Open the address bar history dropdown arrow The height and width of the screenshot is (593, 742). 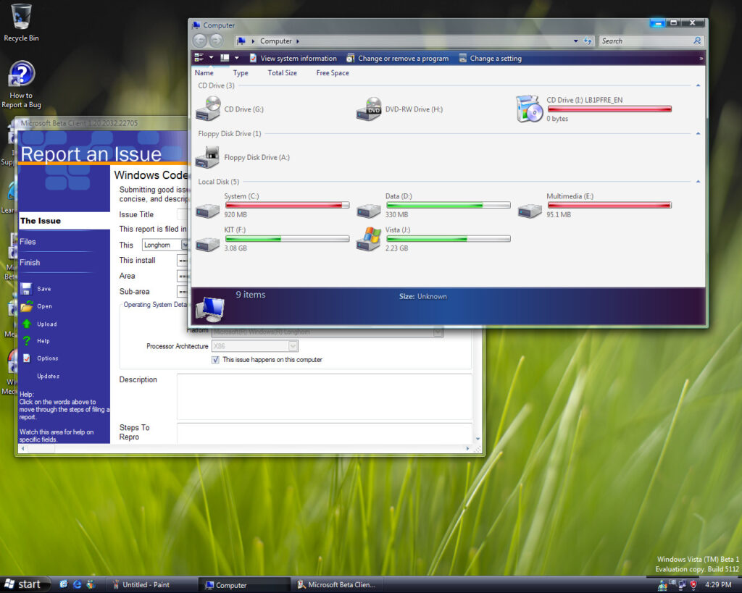(575, 41)
